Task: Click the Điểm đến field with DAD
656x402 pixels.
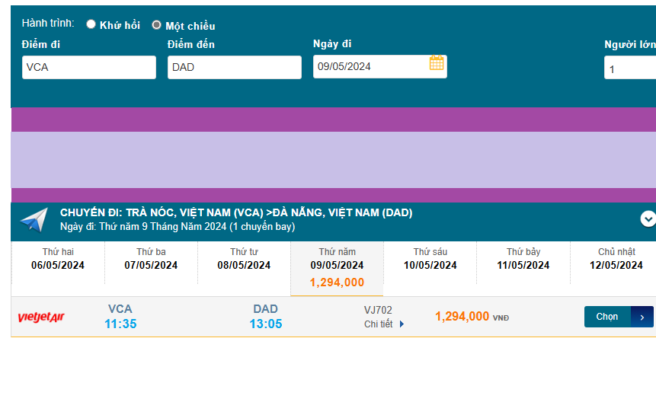Action: (x=235, y=67)
